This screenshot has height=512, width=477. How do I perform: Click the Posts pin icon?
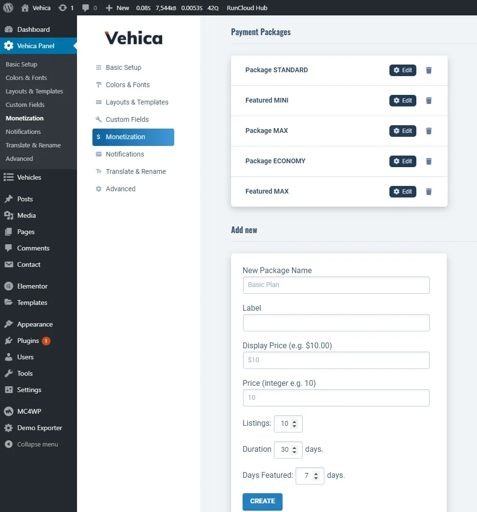9,199
